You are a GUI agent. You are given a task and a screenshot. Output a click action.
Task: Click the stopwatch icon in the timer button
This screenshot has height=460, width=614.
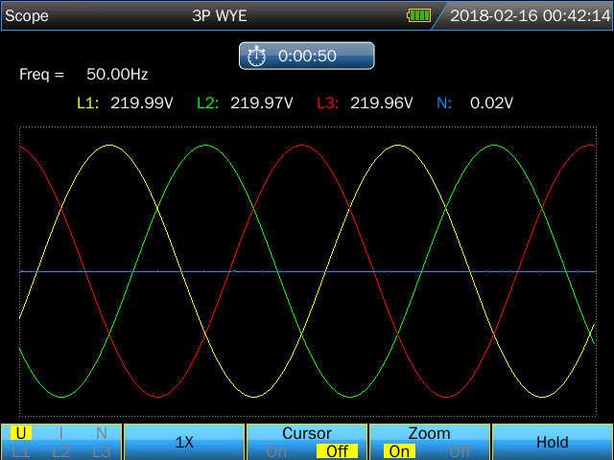click(x=256, y=56)
